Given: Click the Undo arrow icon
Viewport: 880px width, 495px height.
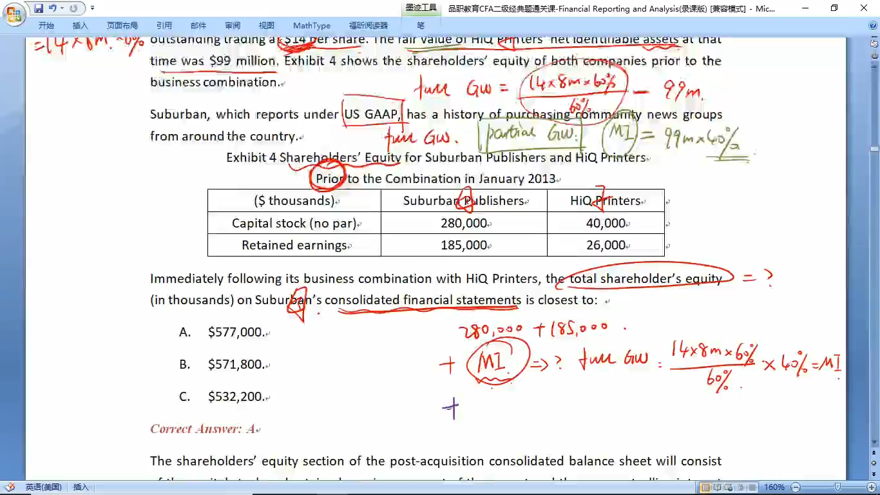Looking at the screenshot, I should tap(53, 8).
